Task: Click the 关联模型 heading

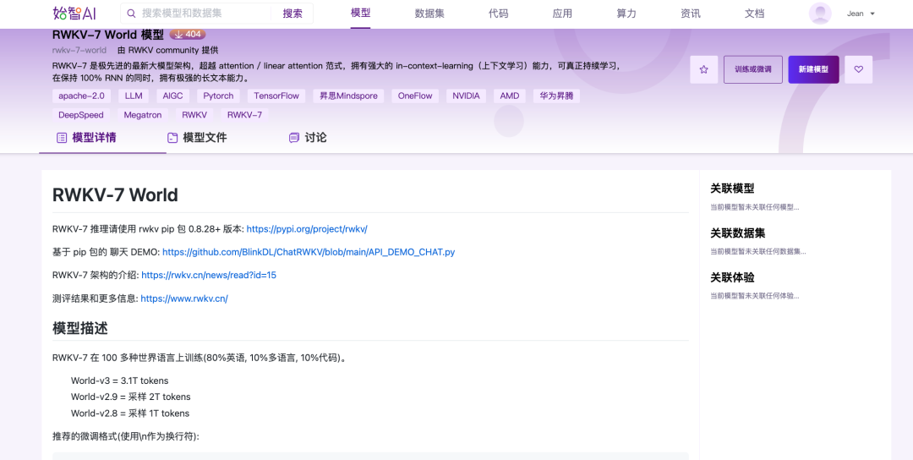Action: click(732, 189)
